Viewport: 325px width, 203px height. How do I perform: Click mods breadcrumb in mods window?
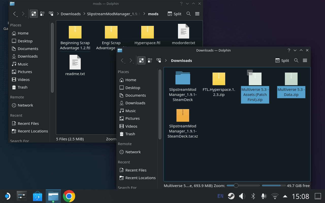(153, 14)
